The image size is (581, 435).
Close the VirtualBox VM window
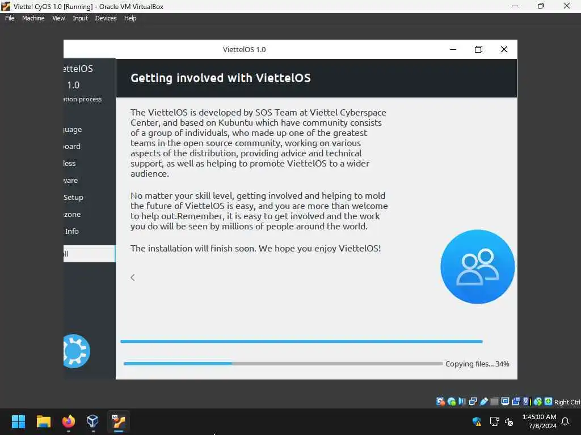coord(567,6)
